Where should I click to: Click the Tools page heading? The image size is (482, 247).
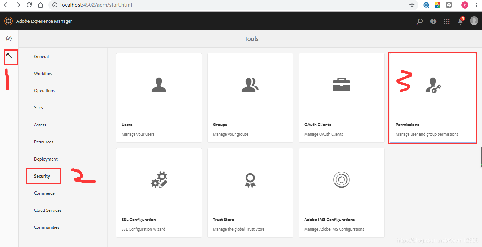(251, 39)
